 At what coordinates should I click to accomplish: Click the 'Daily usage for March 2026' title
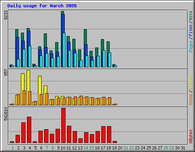(42, 6)
